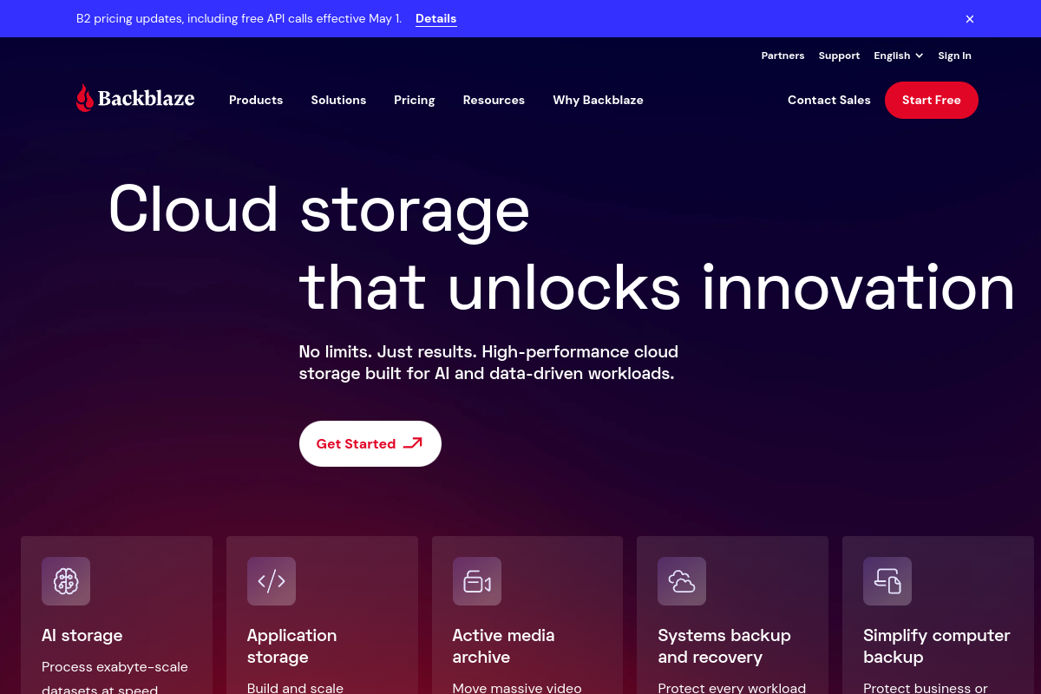Open the Support link
This screenshot has height=694, width=1041.
840,56
